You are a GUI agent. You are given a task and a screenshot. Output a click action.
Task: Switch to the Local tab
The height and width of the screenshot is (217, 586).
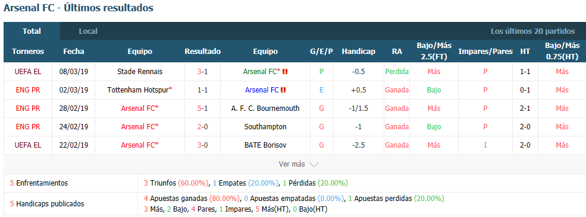pos(88,31)
